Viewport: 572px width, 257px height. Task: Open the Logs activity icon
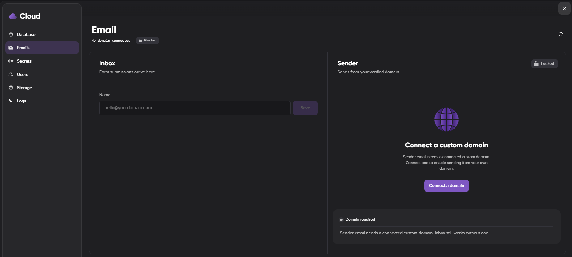[x=11, y=101]
